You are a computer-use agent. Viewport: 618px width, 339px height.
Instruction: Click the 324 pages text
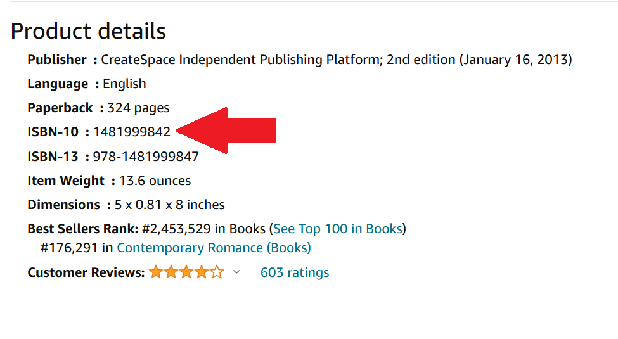click(138, 108)
